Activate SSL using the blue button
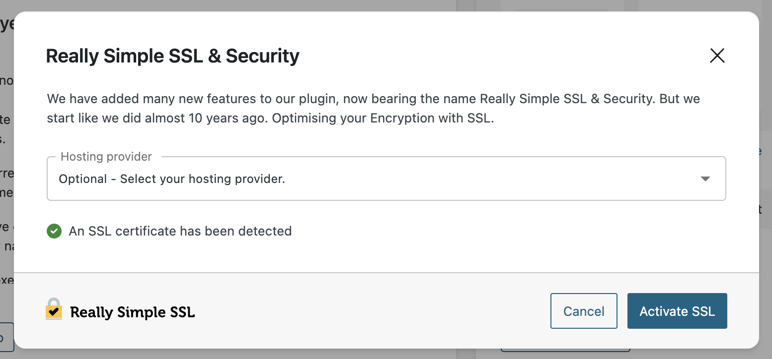 [x=677, y=311]
